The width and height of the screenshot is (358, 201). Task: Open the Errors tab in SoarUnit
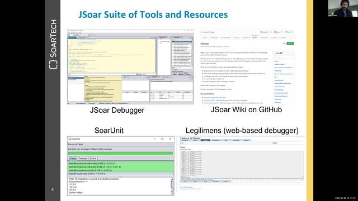93,159
